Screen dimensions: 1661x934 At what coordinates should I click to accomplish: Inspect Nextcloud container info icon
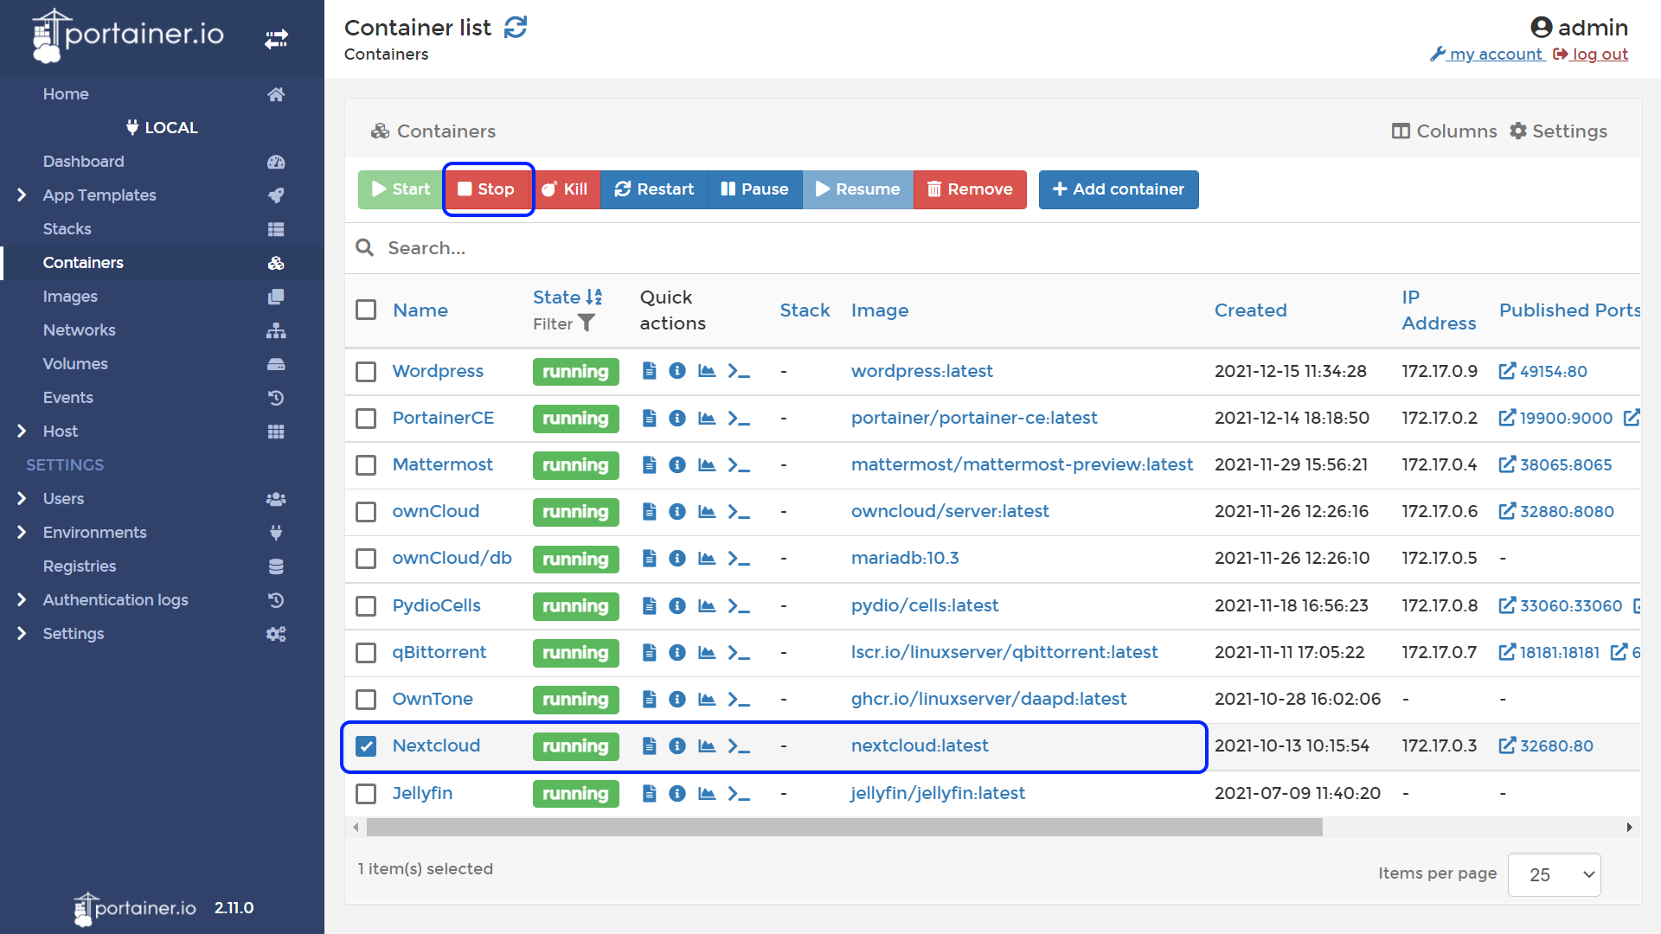677,745
